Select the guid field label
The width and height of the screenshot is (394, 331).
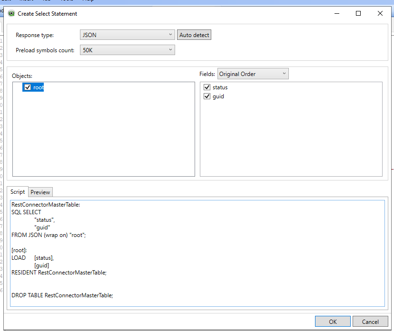tap(218, 96)
